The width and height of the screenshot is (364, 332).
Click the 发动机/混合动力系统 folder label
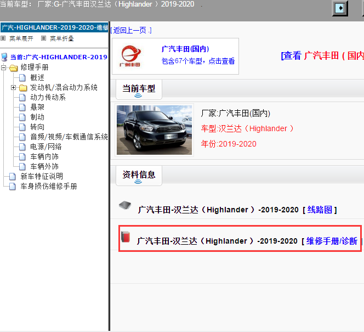tap(64, 88)
